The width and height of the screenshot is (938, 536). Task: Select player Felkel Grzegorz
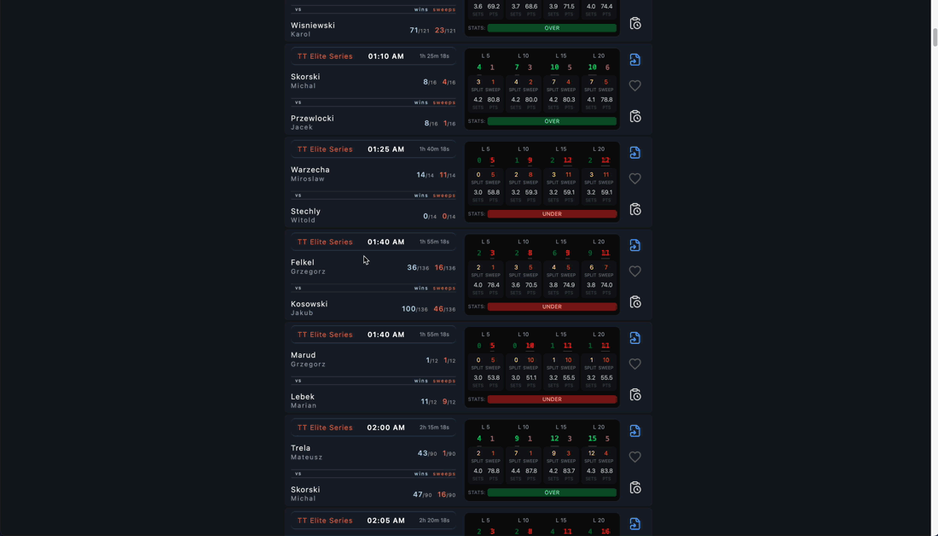[x=308, y=266]
